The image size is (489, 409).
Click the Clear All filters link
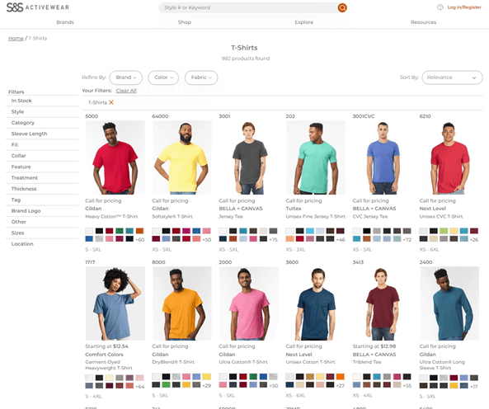tap(126, 91)
